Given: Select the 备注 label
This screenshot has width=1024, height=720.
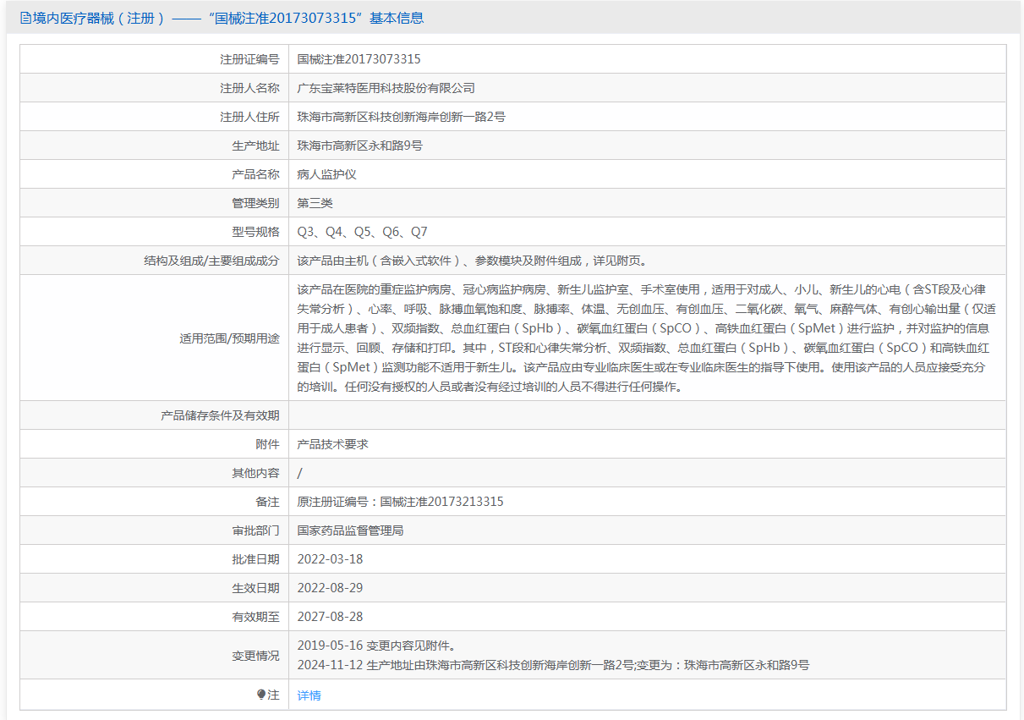Looking at the screenshot, I should click(267, 502).
